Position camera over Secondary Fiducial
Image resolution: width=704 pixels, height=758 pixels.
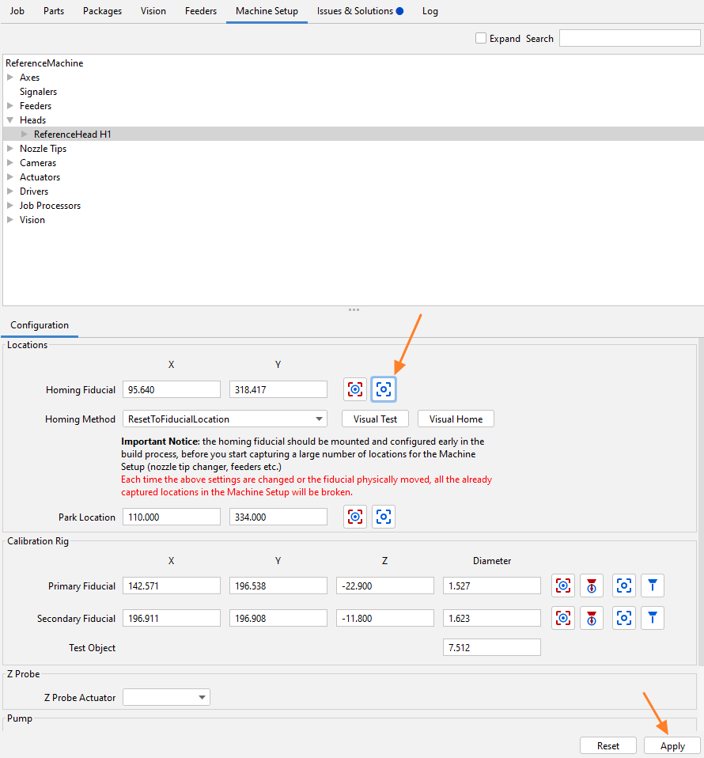tap(624, 618)
